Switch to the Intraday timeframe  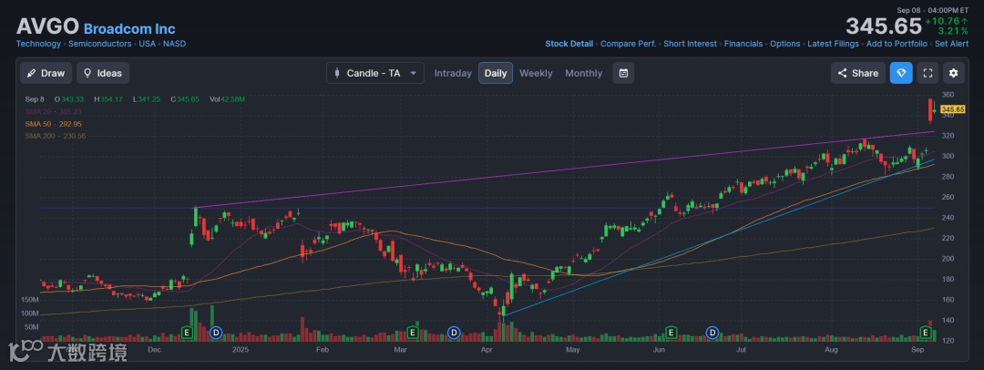(453, 73)
